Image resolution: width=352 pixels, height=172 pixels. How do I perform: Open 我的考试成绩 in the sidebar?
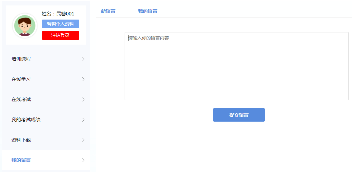(26, 120)
